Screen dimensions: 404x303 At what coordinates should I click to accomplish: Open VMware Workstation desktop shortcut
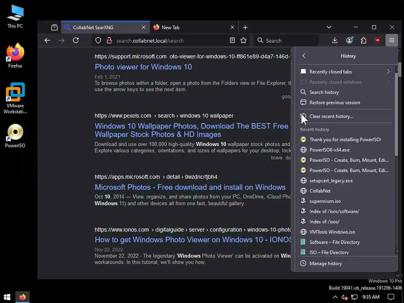[x=15, y=98]
